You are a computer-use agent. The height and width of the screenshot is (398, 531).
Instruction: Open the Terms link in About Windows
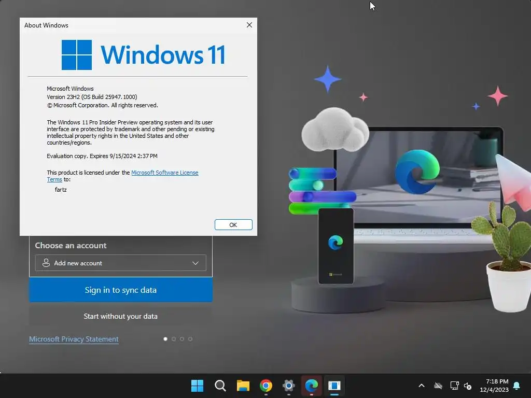click(x=54, y=179)
